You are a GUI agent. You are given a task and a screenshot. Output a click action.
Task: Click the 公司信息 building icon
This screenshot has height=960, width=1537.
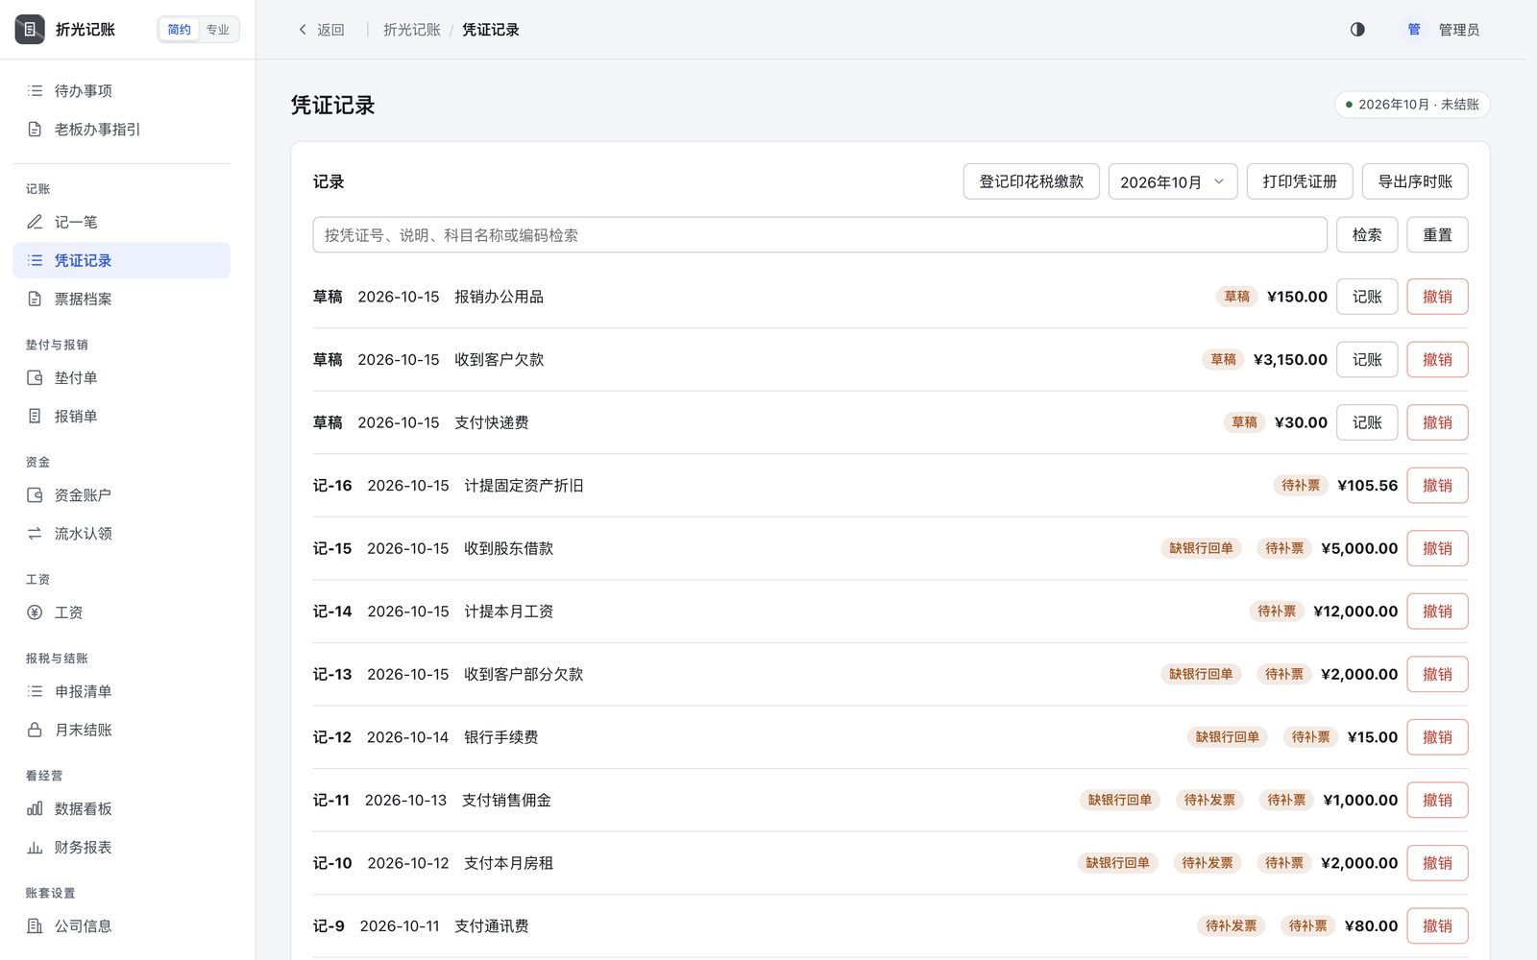point(35,926)
